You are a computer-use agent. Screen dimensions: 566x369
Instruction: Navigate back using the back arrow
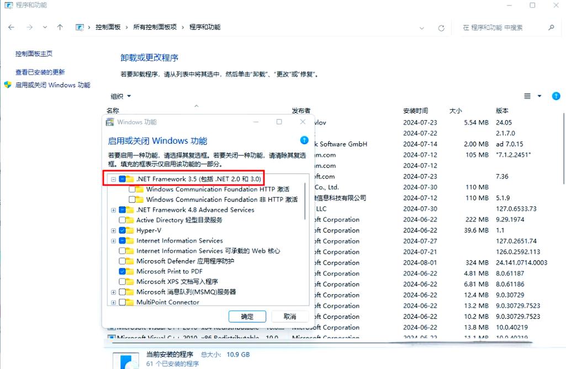pyautogui.click(x=11, y=26)
